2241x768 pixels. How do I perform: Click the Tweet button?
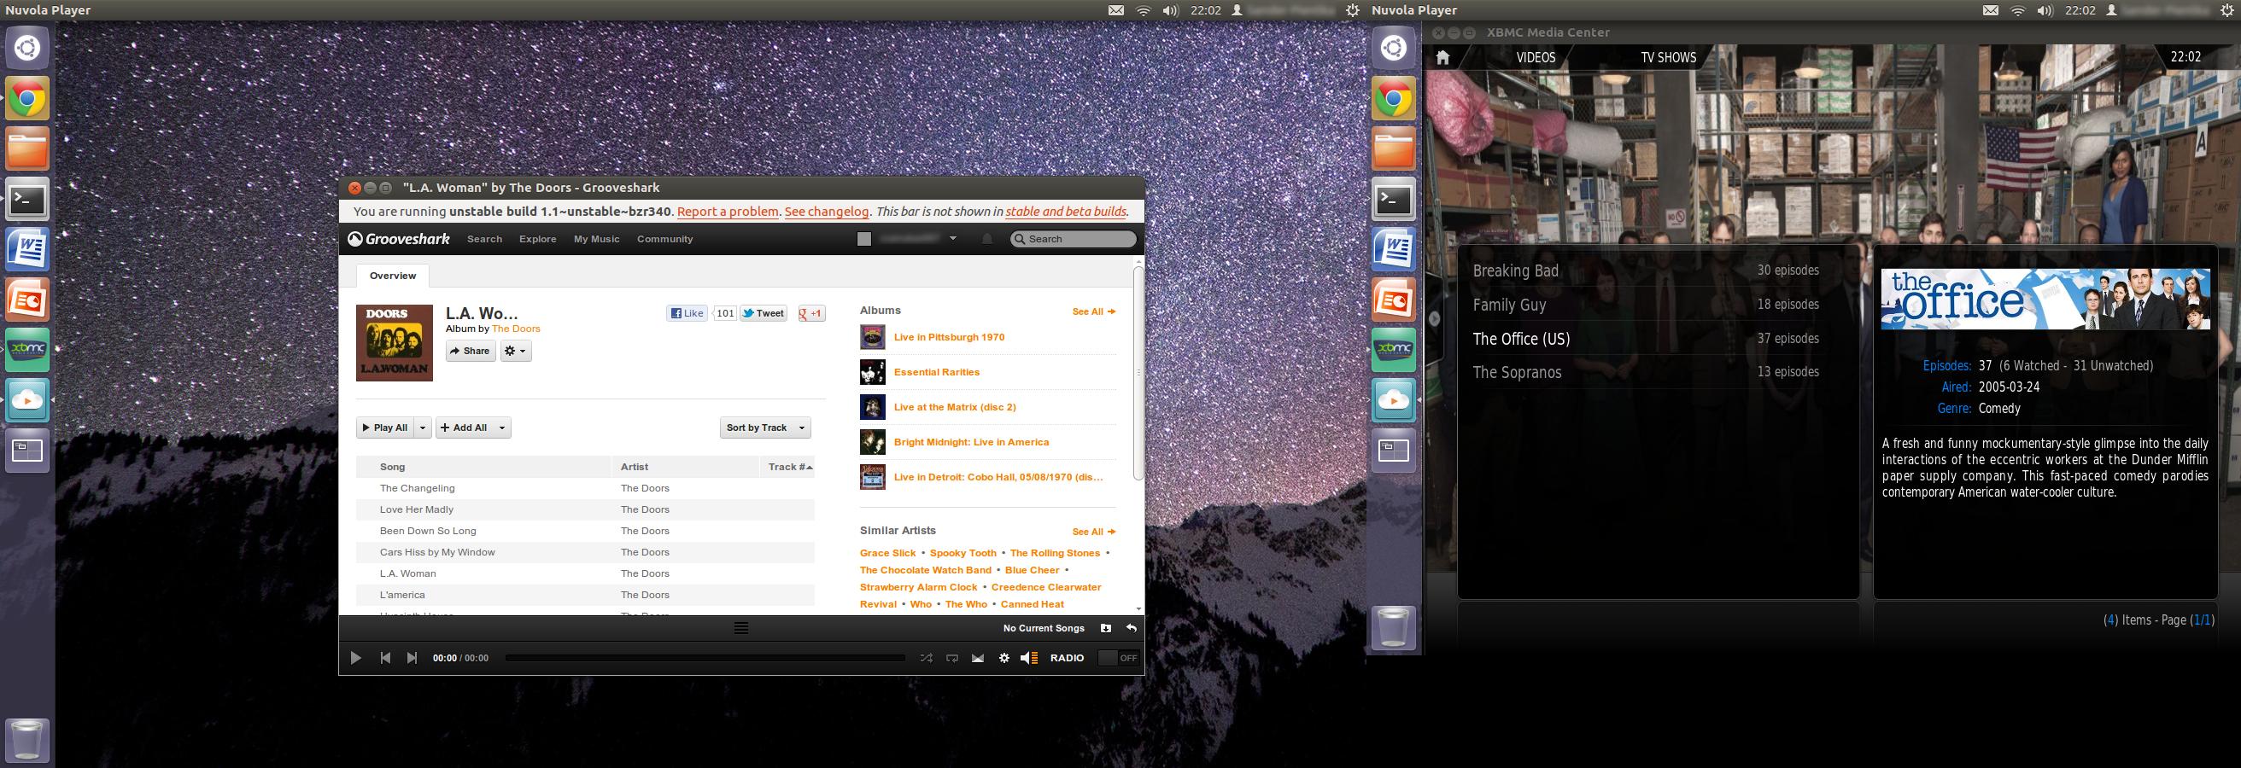click(x=763, y=314)
